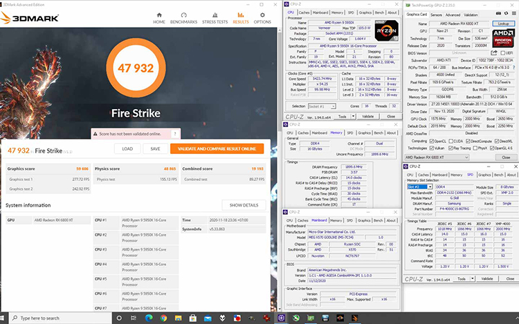Click the orange 3DMark taskbar icon
The width and height of the screenshot is (519, 324).
(354, 318)
